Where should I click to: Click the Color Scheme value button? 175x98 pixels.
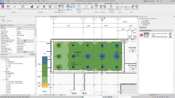click(25, 51)
